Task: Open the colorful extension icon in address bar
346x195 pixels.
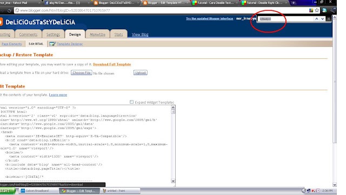Action: tap(311, 10)
